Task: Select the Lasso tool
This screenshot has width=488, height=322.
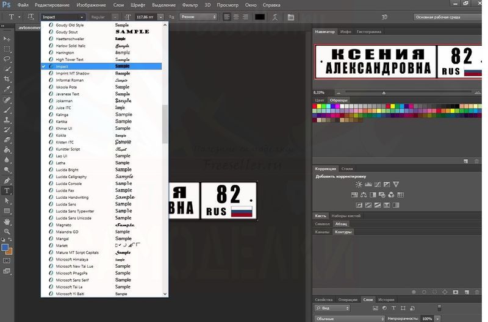Action: [7, 59]
